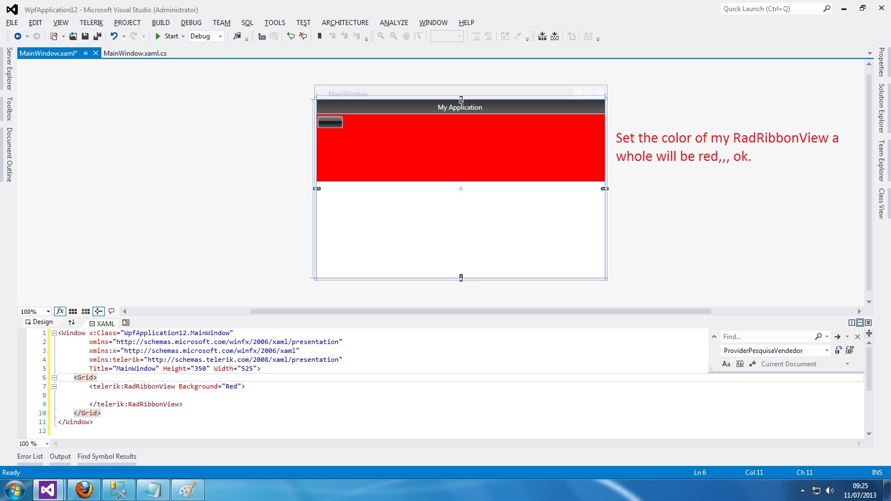Toggle snap to snaplines button
This screenshot has height=501, width=891.
tap(99, 311)
